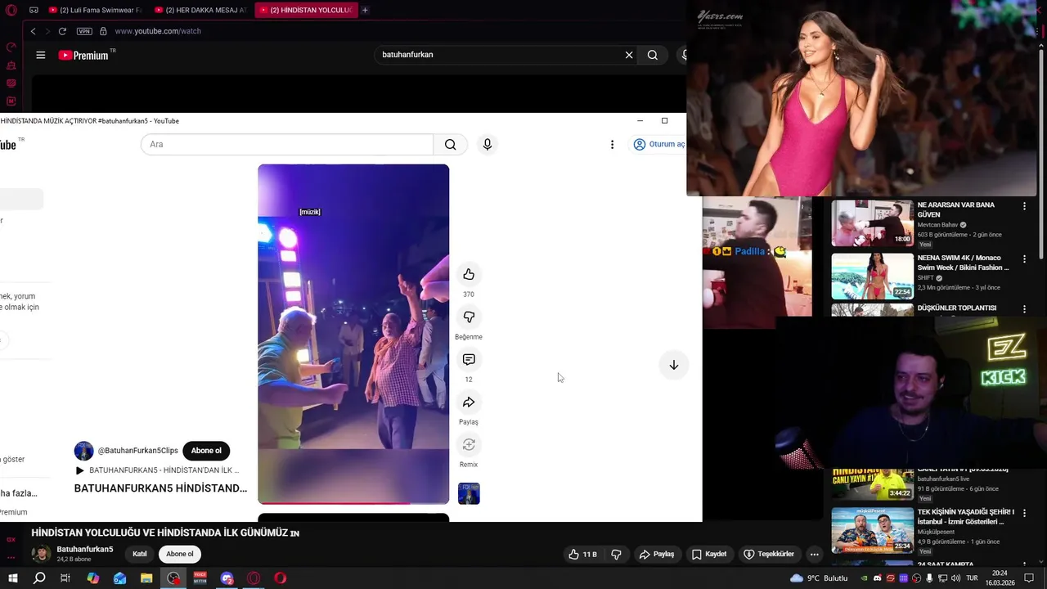
Task: Open Windows taskbar search
Action: pos(39,578)
